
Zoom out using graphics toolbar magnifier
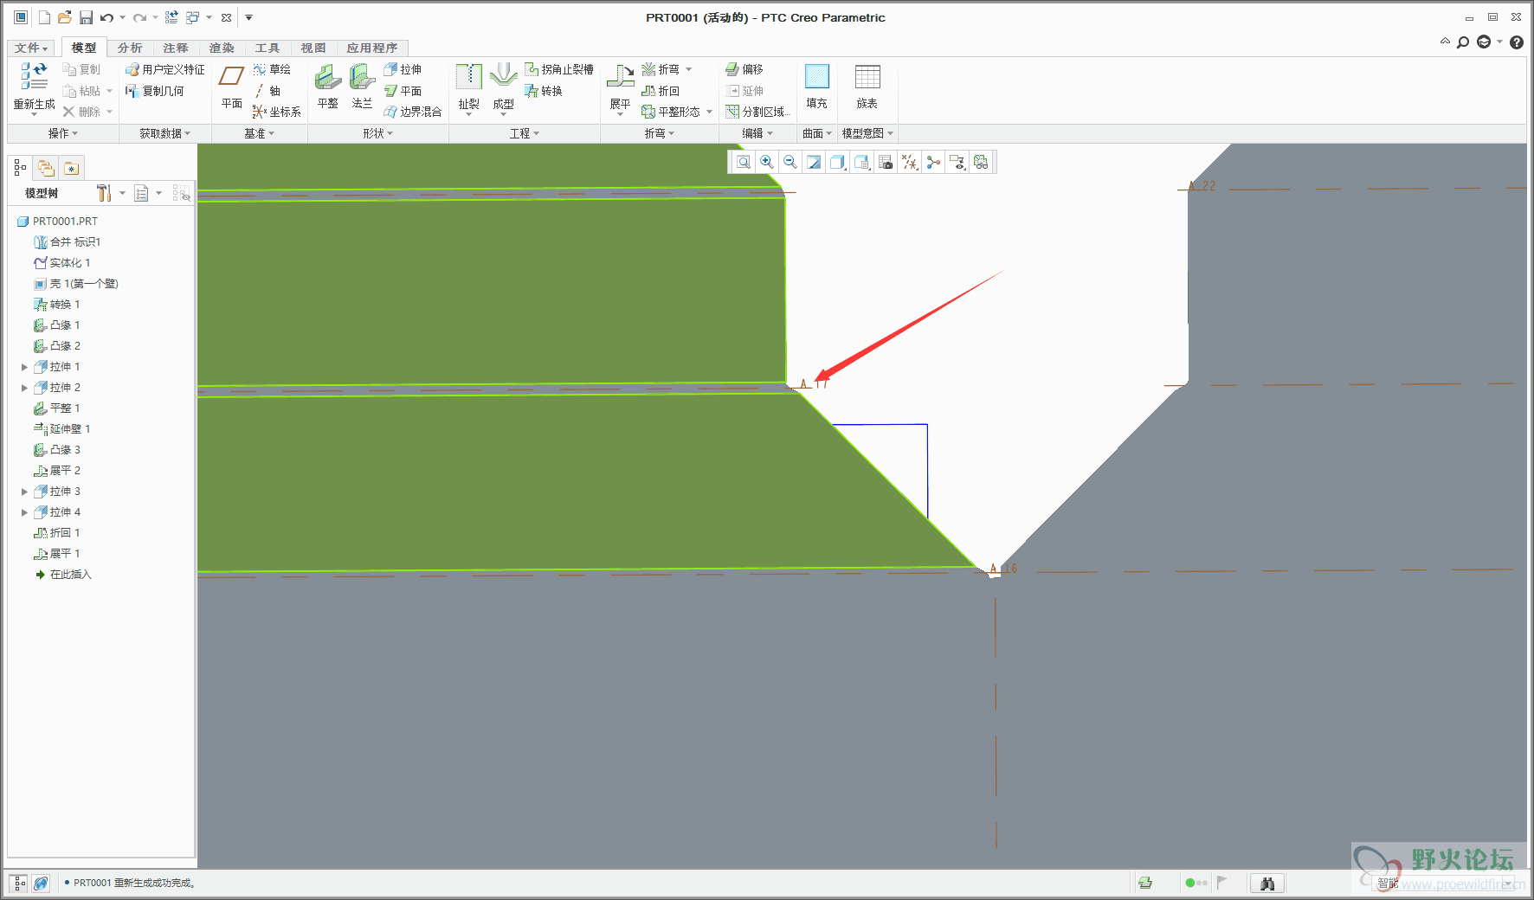point(790,162)
